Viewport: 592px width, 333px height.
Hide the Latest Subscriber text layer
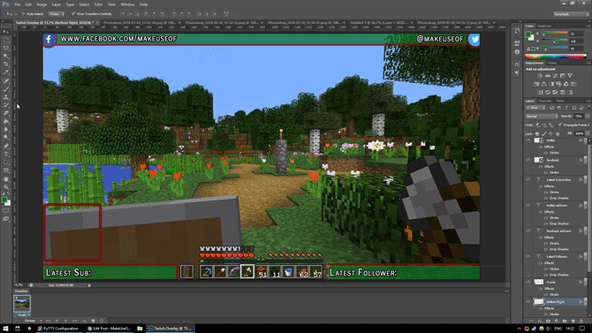click(x=528, y=179)
